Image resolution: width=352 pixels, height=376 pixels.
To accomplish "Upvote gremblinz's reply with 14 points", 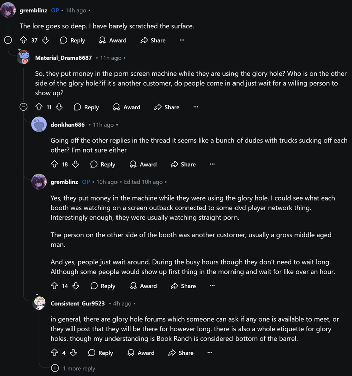I will (x=55, y=286).
